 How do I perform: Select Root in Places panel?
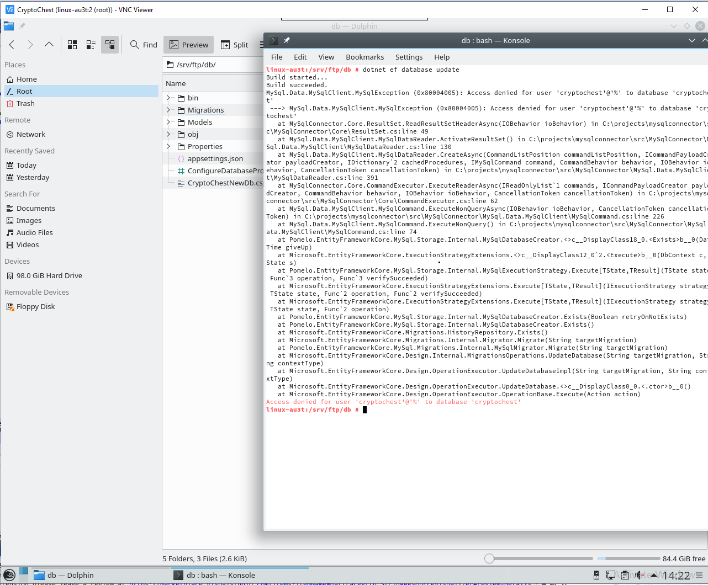81,91
